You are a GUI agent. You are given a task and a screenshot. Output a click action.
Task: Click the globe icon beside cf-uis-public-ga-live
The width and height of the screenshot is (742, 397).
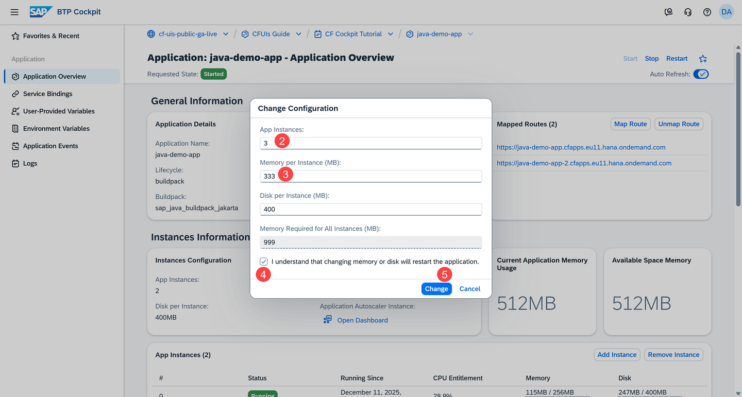(x=151, y=34)
